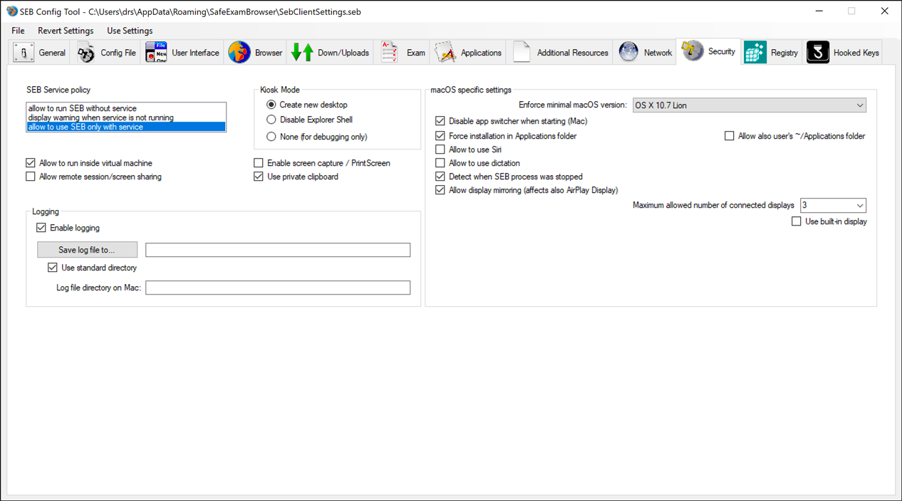Viewport: 902px width, 501px height.
Task: Open the Down/Uploads tab
Action: [331, 53]
